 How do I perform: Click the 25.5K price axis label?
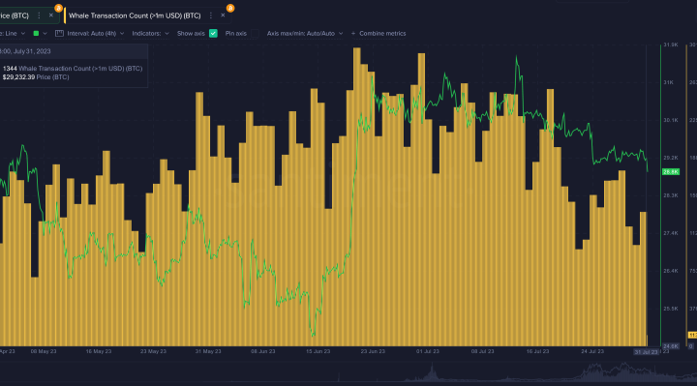click(x=670, y=309)
